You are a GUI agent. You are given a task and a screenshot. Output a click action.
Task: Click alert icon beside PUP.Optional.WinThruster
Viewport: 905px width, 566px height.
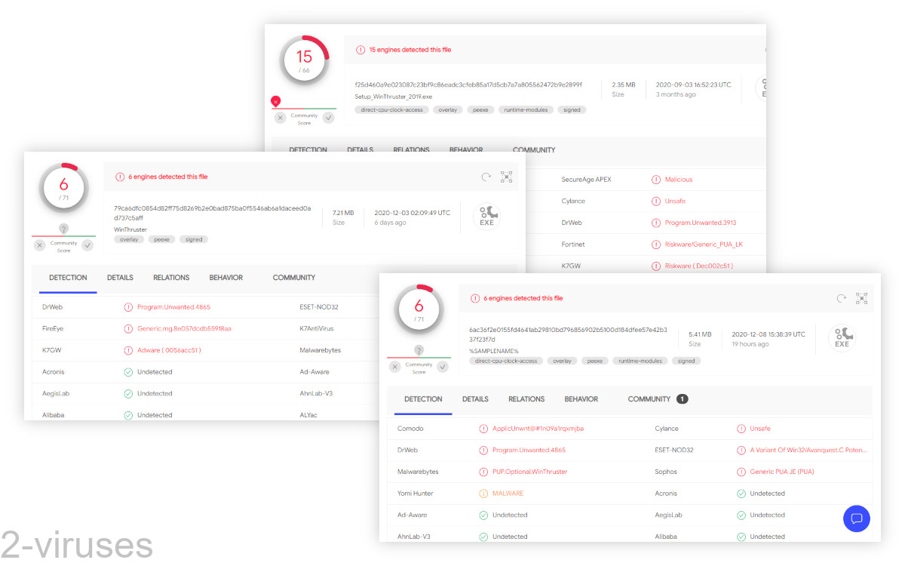[x=483, y=472]
